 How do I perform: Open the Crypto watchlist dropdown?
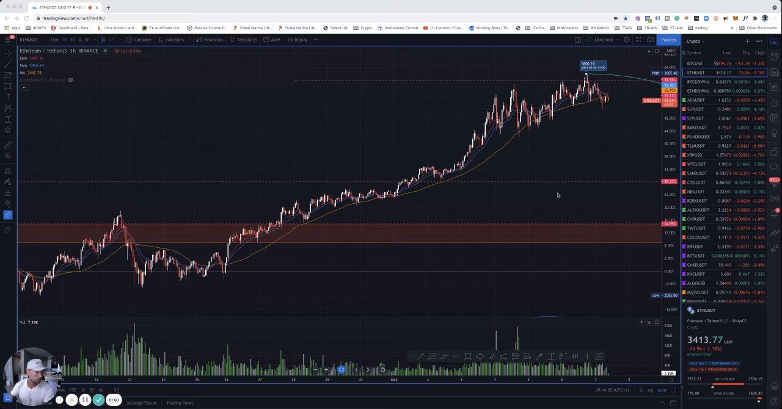[695, 41]
